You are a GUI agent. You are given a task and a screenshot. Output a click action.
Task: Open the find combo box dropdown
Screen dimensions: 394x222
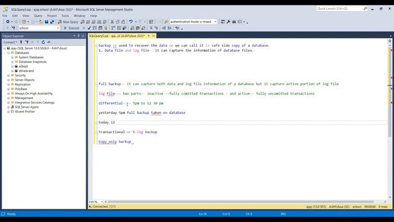point(215,22)
